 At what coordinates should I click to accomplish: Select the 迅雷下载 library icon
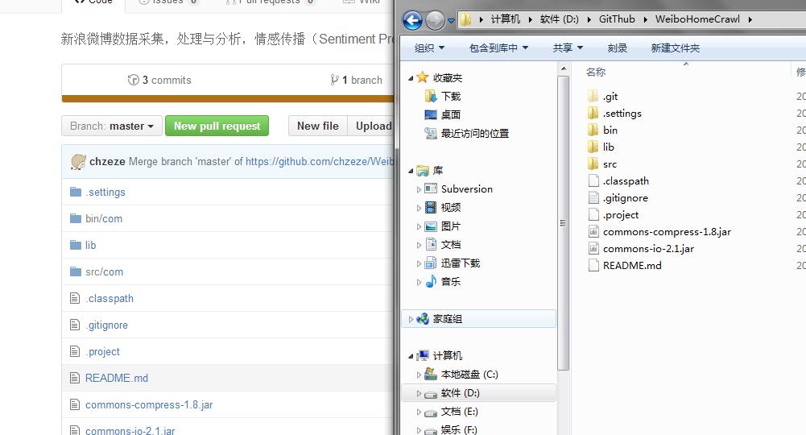[431, 263]
